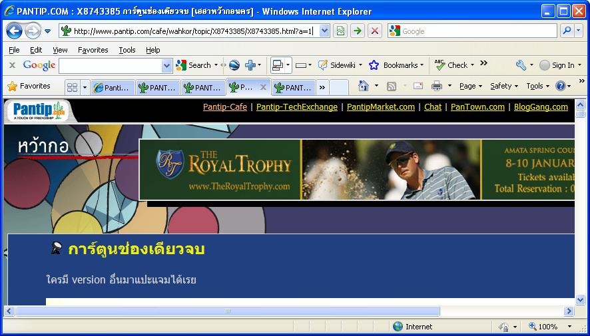Image resolution: width=590 pixels, height=336 pixels.
Task: Click the Home icon
Action: coord(364,86)
